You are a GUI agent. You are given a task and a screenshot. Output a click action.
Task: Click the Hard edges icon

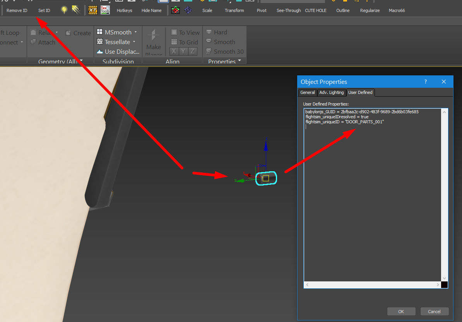[x=209, y=31]
